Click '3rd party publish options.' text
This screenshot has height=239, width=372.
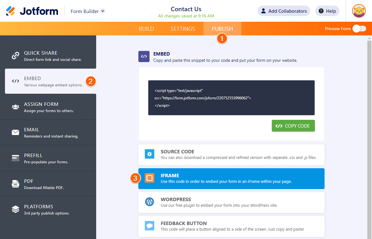[x=47, y=213]
